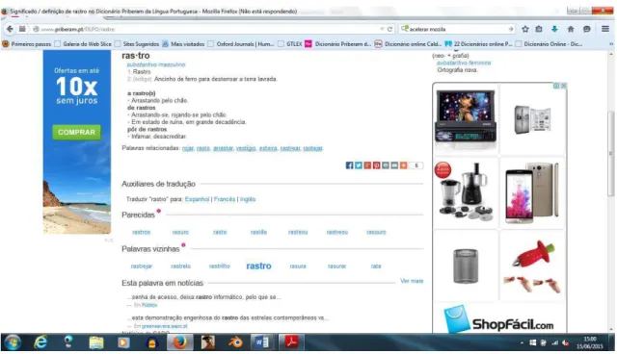Screen dimensions: 617x354
Task: Show the URL history dropdown arrow
Action: [x=382, y=29]
